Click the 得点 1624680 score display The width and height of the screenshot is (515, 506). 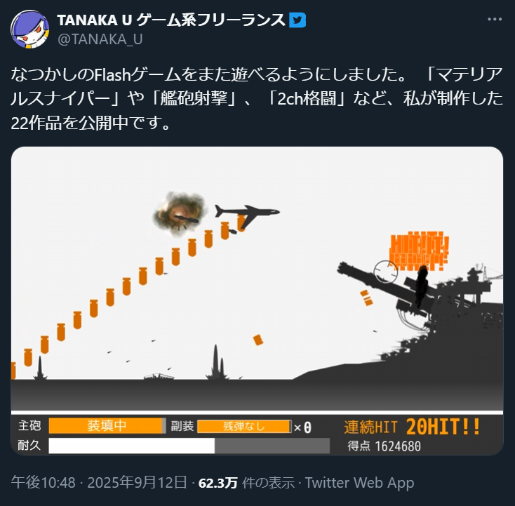point(384,446)
